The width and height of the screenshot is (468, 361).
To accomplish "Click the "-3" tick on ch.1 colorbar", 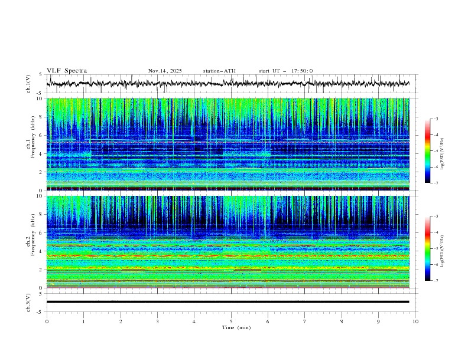I will coord(435,119).
